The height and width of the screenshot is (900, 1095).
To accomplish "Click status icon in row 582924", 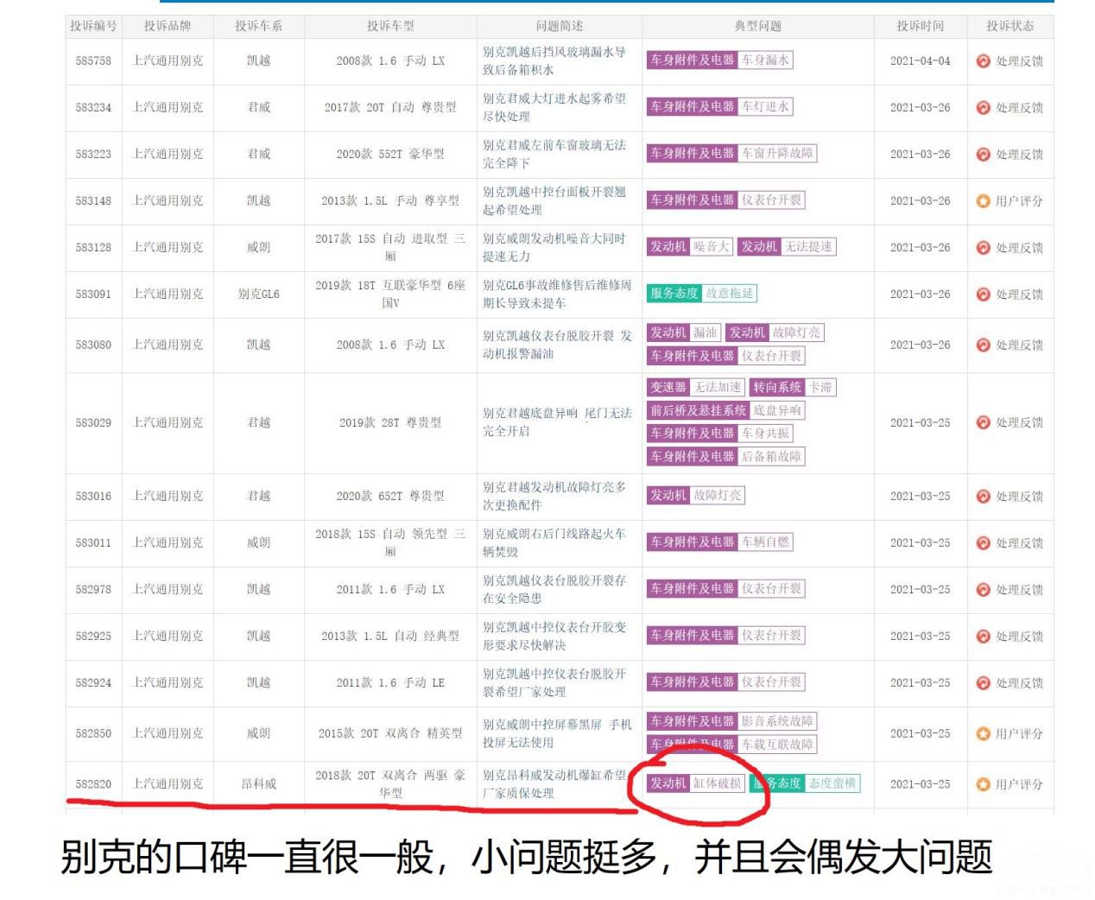I will 983,682.
